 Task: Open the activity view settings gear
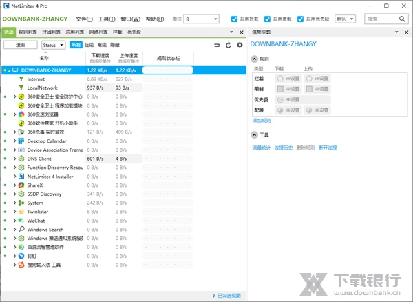click(x=240, y=45)
